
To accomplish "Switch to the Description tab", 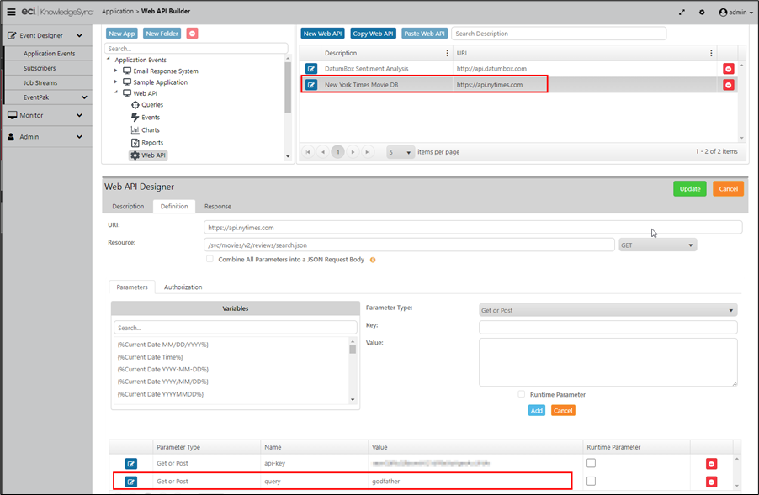I will (128, 207).
